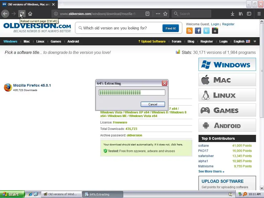The width and height of the screenshot is (264, 198).
Task: Open the Windows nav menu item
Action: (10, 42)
